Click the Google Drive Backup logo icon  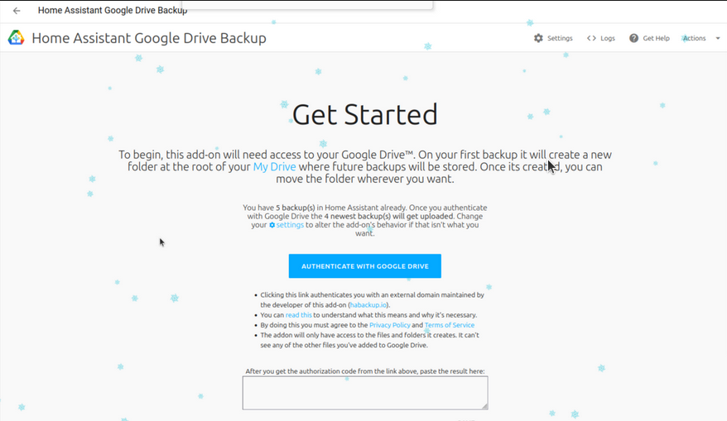[17, 37]
